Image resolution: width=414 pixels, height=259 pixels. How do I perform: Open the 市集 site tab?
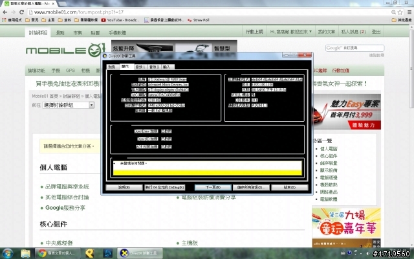(78, 33)
